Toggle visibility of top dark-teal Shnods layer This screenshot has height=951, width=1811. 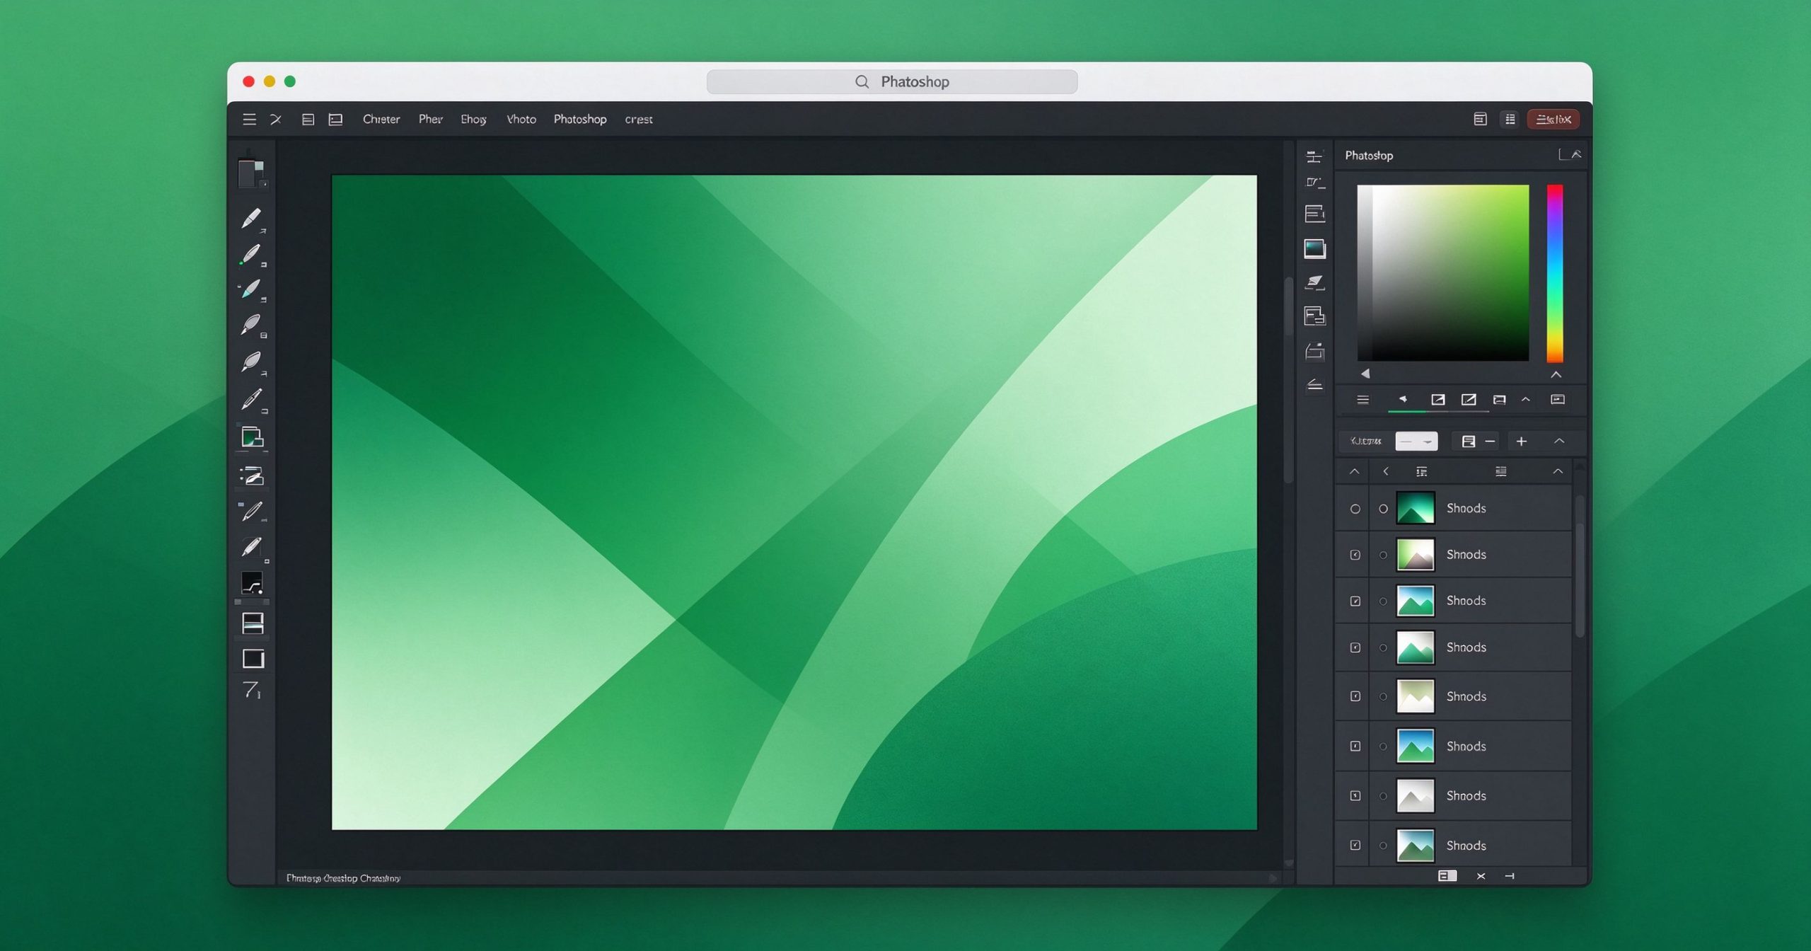(x=1355, y=509)
